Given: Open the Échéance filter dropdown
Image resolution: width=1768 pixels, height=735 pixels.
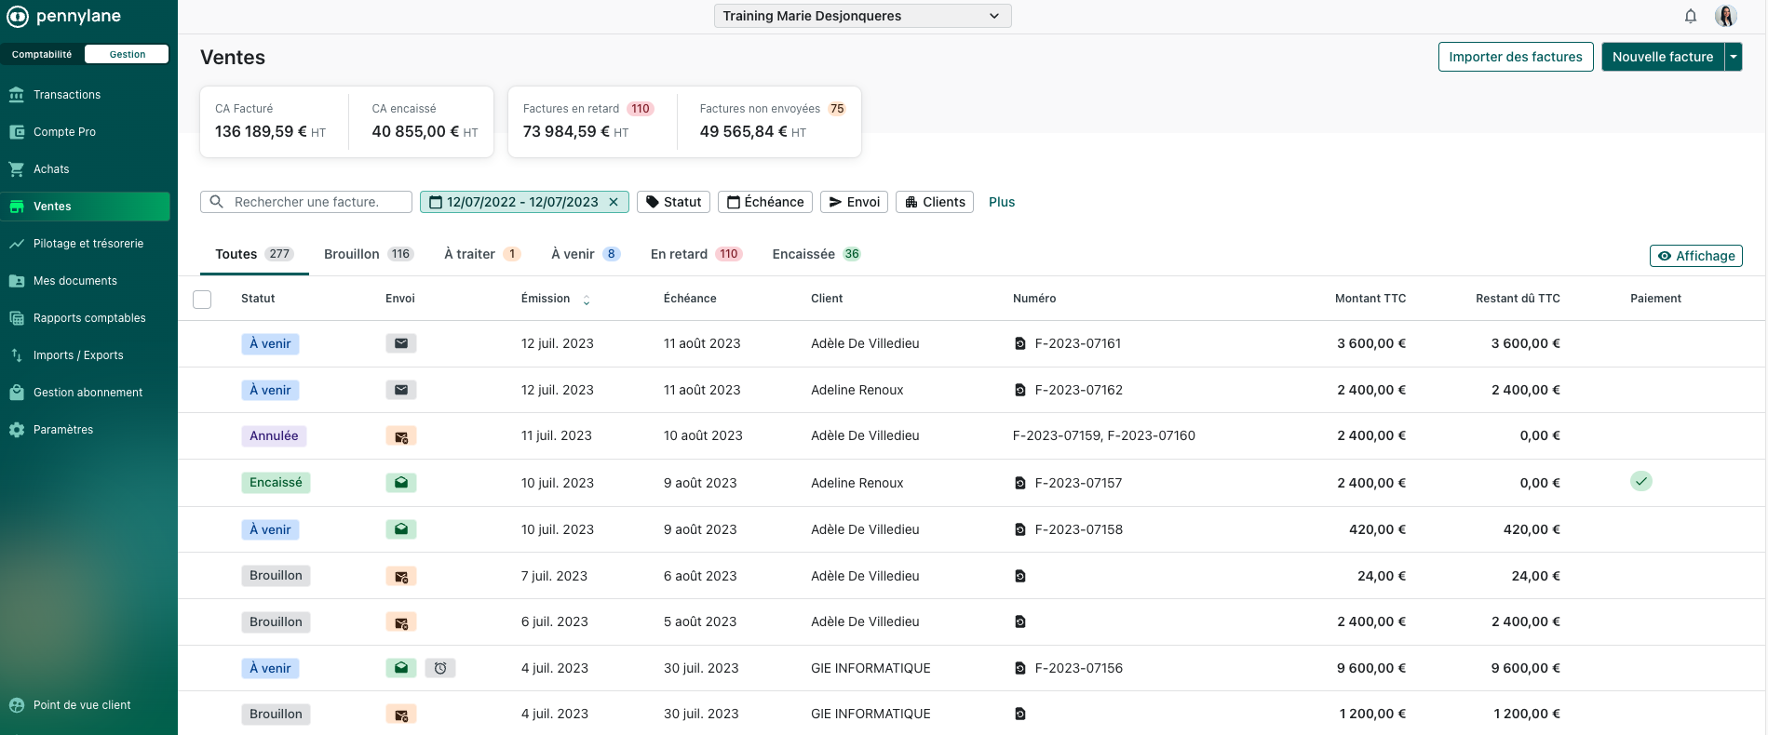Looking at the screenshot, I should pos(765,202).
